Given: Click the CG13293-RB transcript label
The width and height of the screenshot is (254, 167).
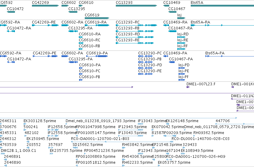Looking at the screenshot, I should click(x=127, y=28).
